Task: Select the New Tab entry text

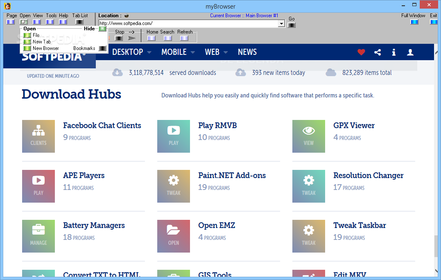Action: coord(42,42)
